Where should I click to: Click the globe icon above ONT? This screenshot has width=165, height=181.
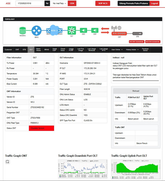(119, 28)
